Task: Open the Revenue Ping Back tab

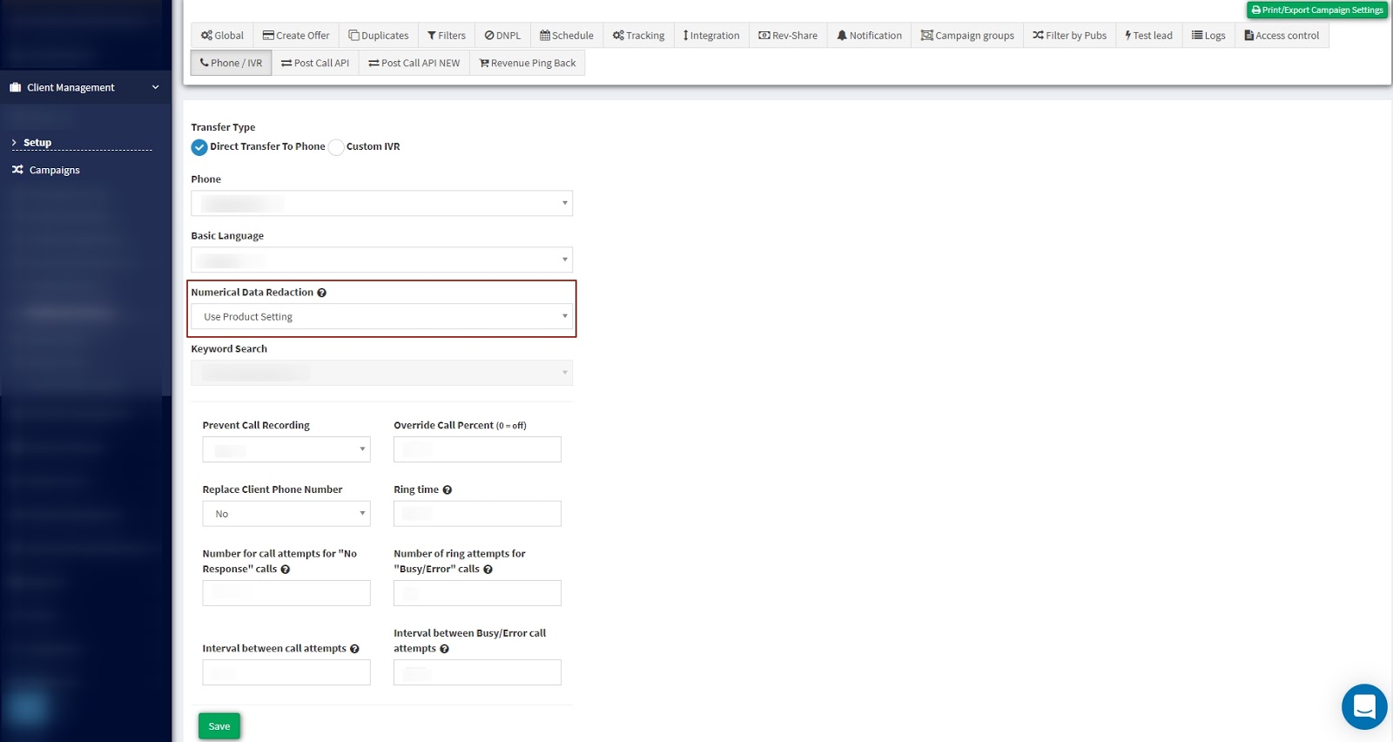Action: [527, 64]
